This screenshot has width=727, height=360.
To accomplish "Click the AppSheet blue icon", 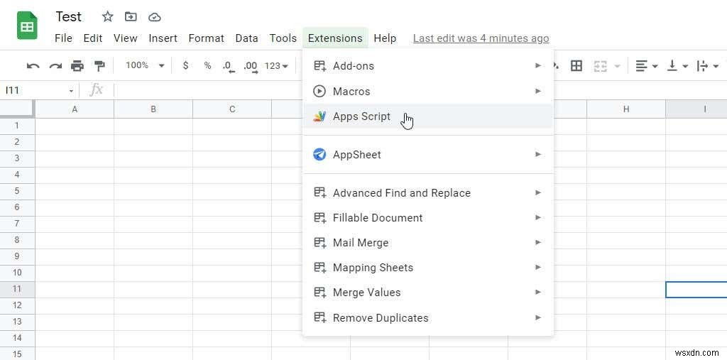I will pyautogui.click(x=319, y=155).
